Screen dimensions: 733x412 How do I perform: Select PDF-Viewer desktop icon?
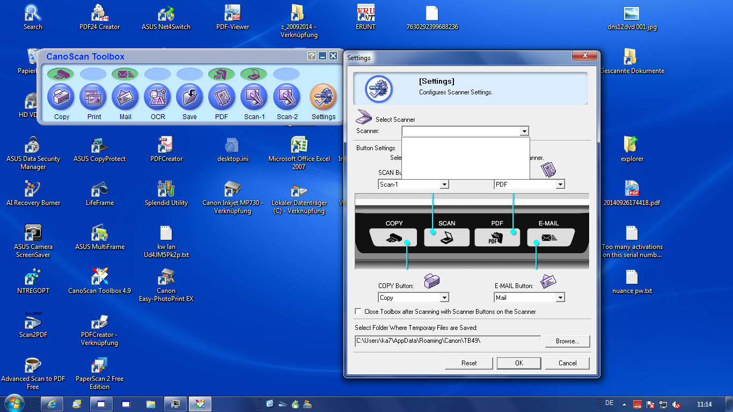tap(232, 18)
